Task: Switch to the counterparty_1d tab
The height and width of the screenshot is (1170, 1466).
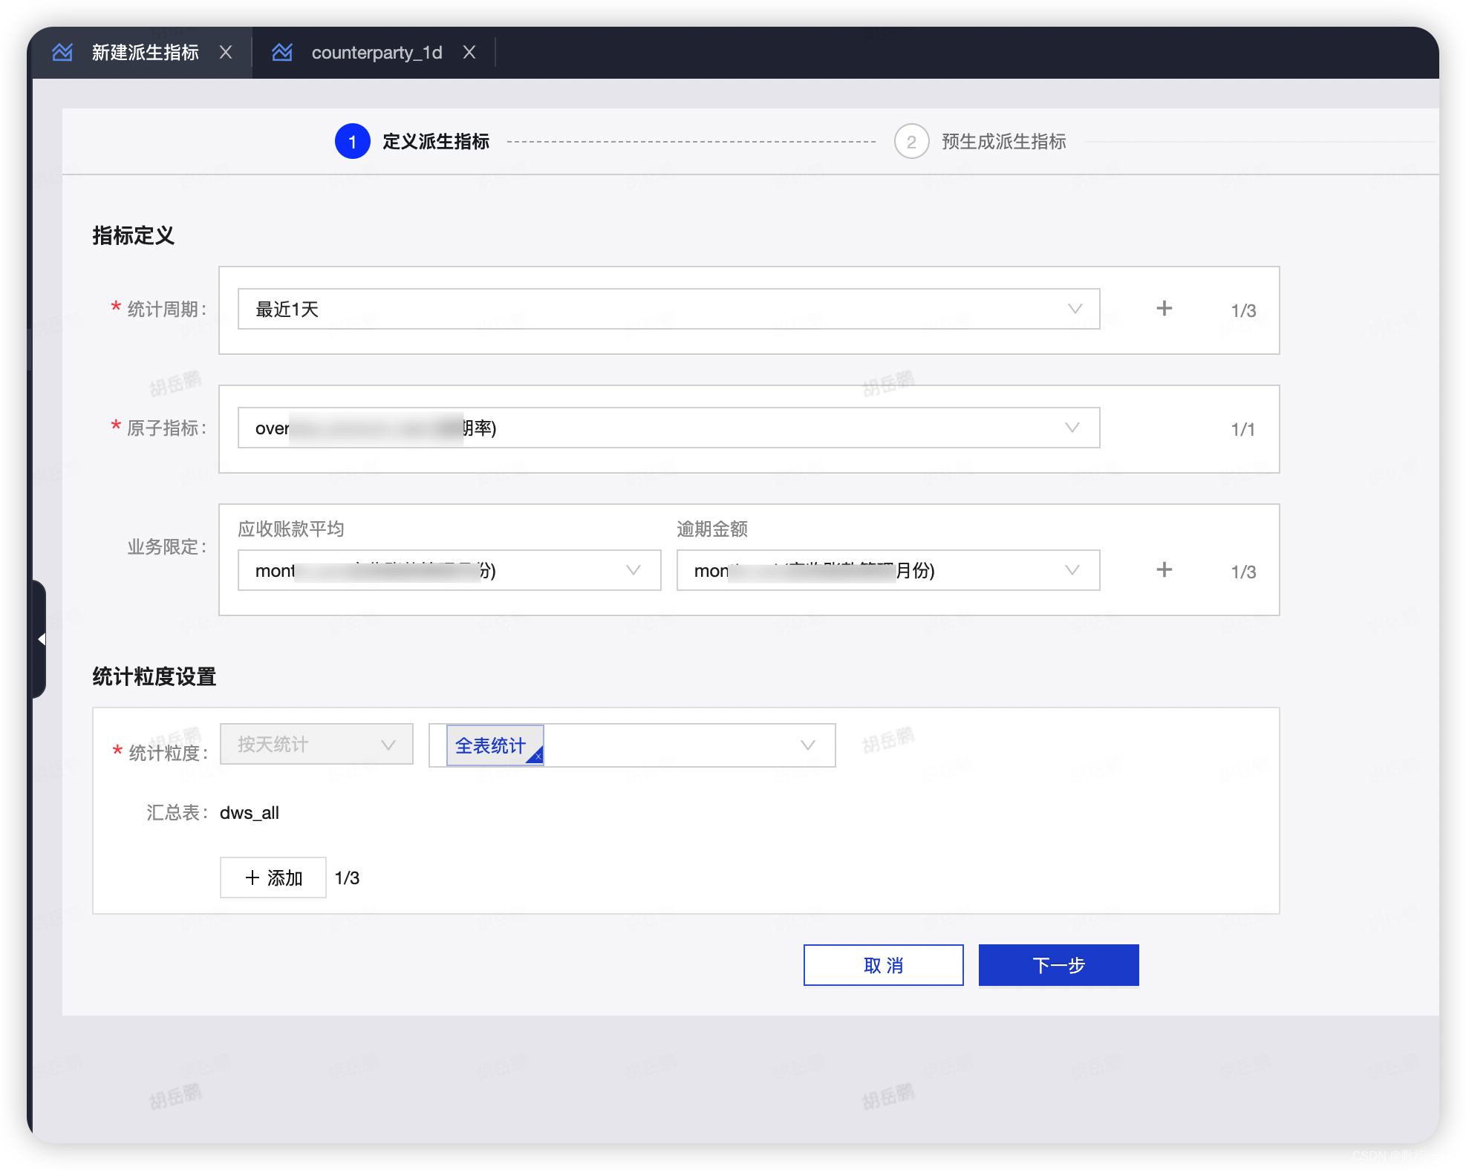Action: (377, 52)
